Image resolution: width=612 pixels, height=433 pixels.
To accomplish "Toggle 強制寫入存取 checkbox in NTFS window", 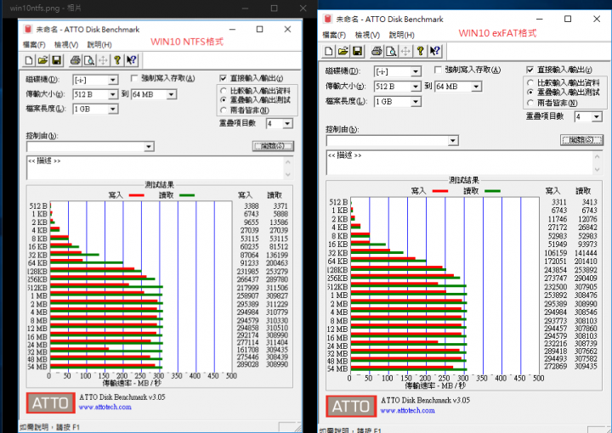I will (x=134, y=78).
